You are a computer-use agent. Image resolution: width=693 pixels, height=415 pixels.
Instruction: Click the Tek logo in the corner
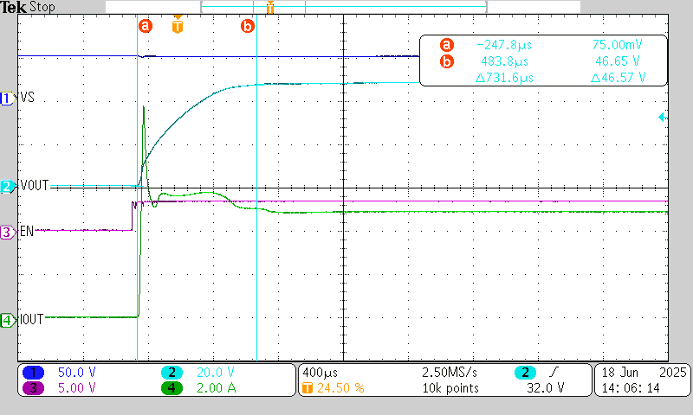(x=13, y=8)
